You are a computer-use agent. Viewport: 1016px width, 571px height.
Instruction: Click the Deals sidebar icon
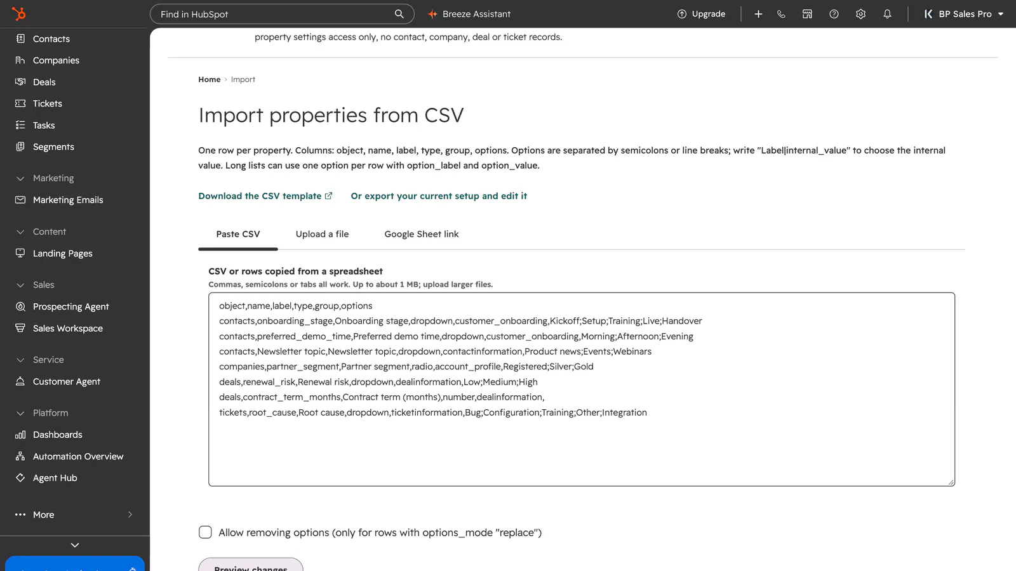20,82
